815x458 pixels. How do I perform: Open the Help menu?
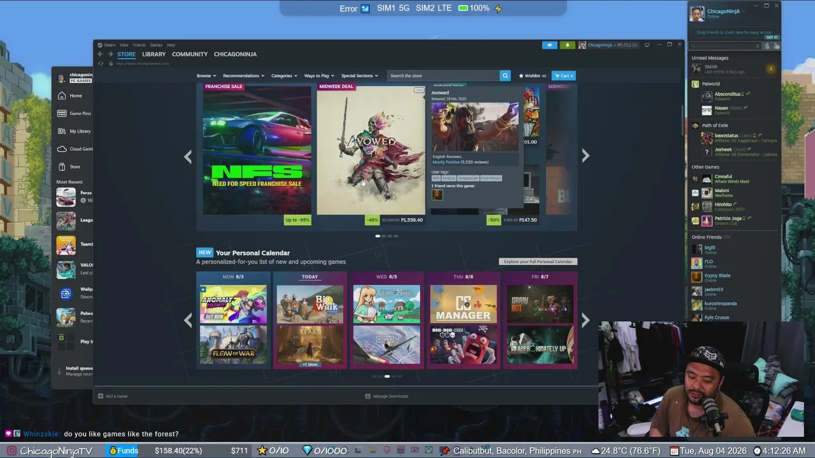point(171,45)
